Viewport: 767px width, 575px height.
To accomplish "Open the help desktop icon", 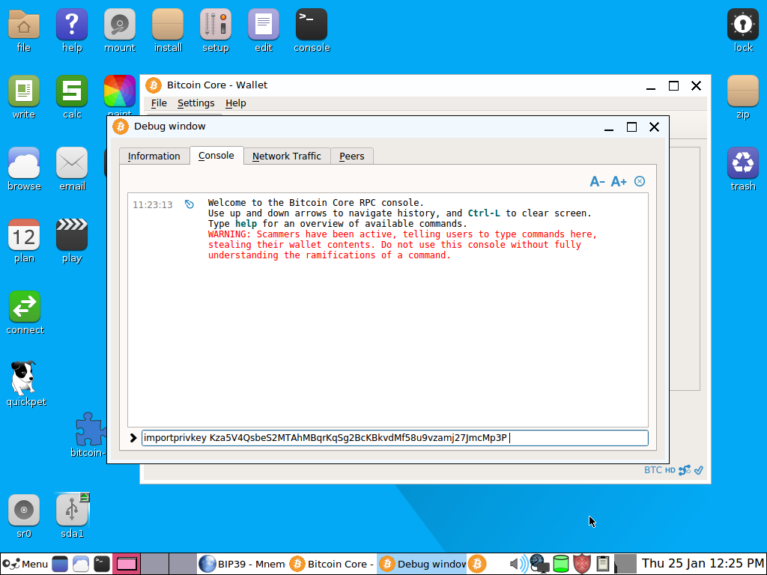I will point(72,31).
